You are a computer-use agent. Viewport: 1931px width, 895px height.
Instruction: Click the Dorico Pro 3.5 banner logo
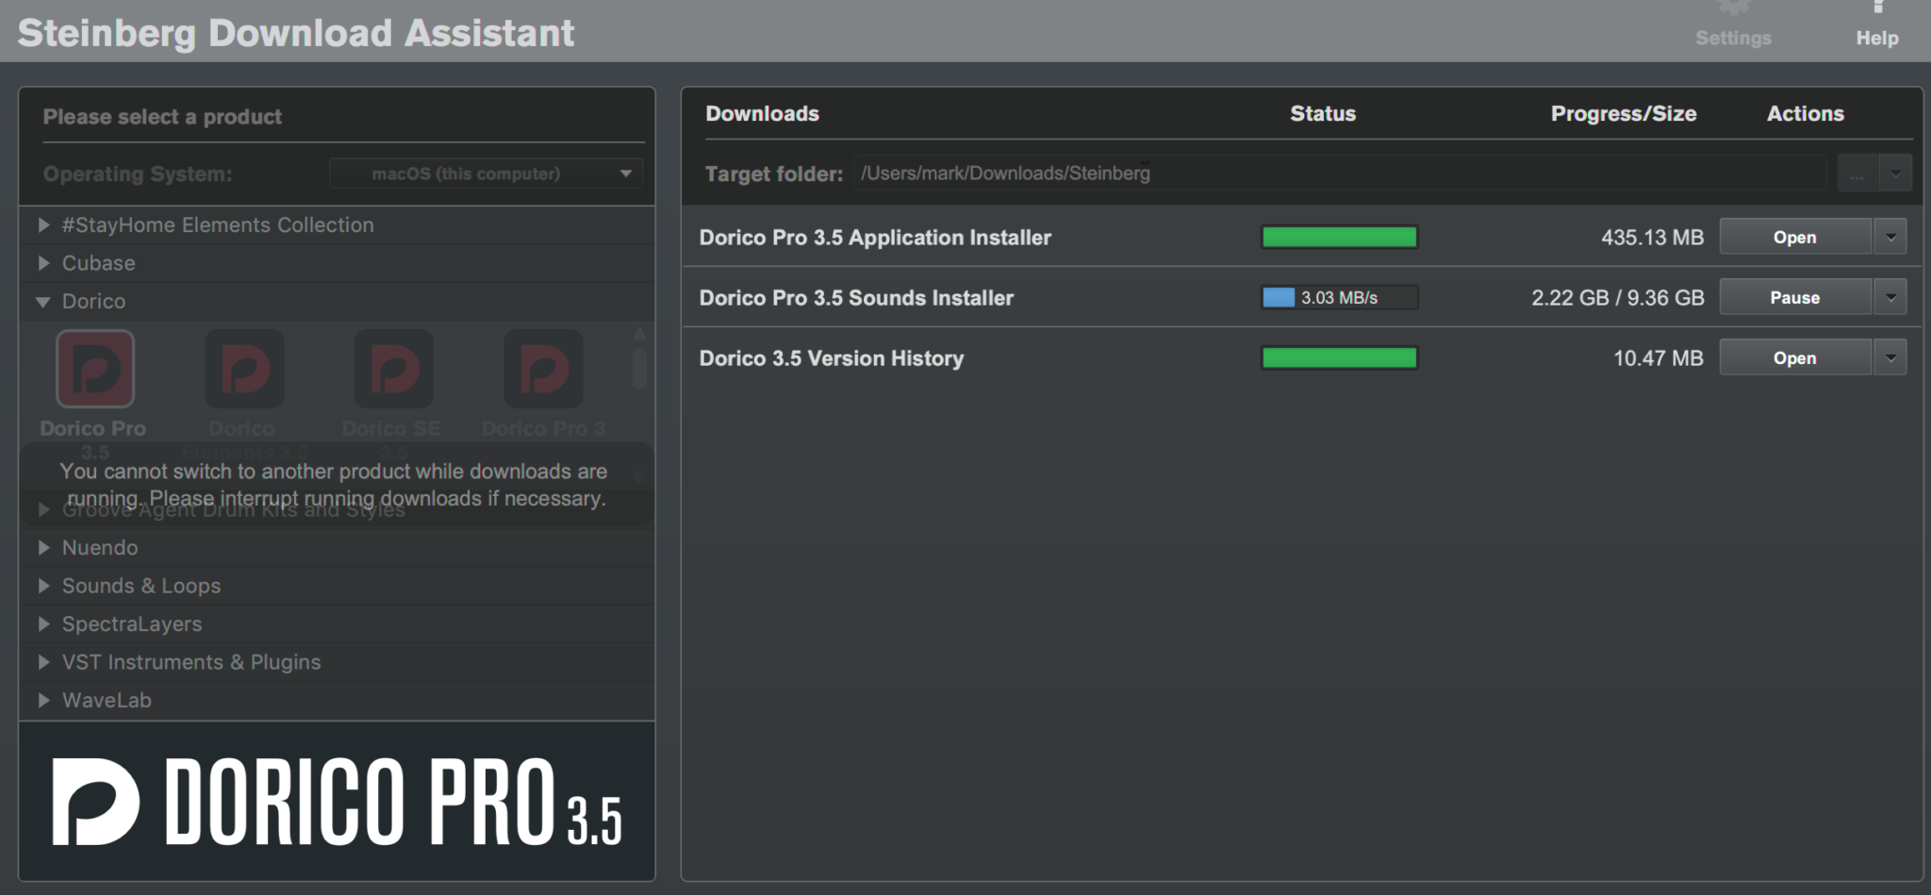337,802
